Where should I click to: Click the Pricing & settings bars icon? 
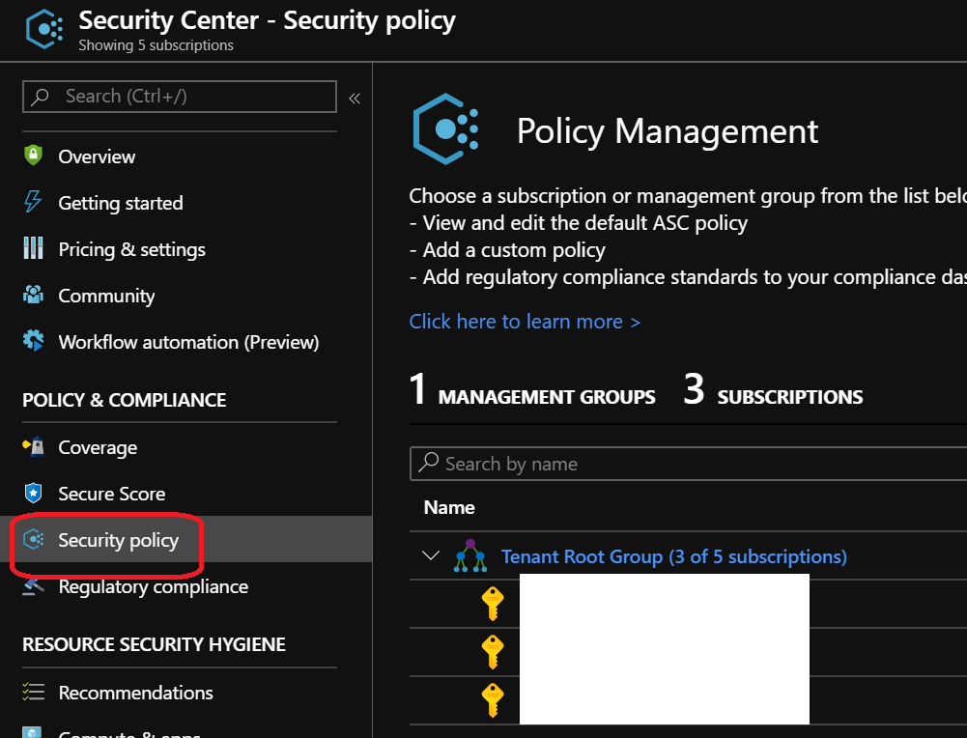click(34, 248)
